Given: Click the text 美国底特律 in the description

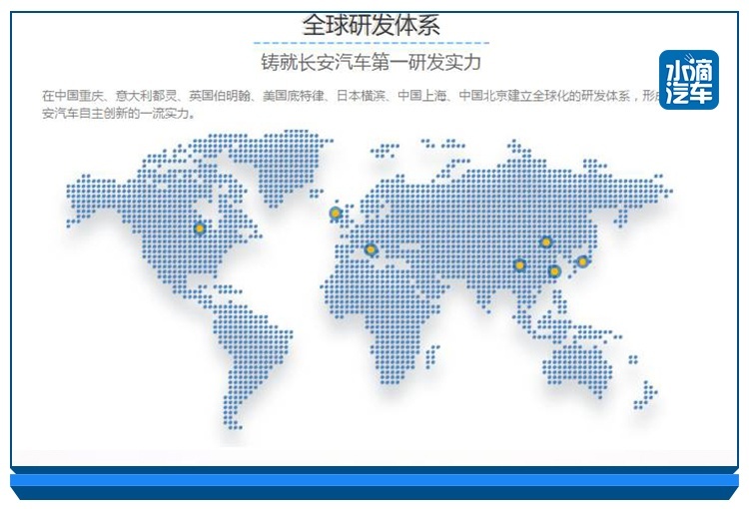Looking at the screenshot, I should (x=294, y=96).
